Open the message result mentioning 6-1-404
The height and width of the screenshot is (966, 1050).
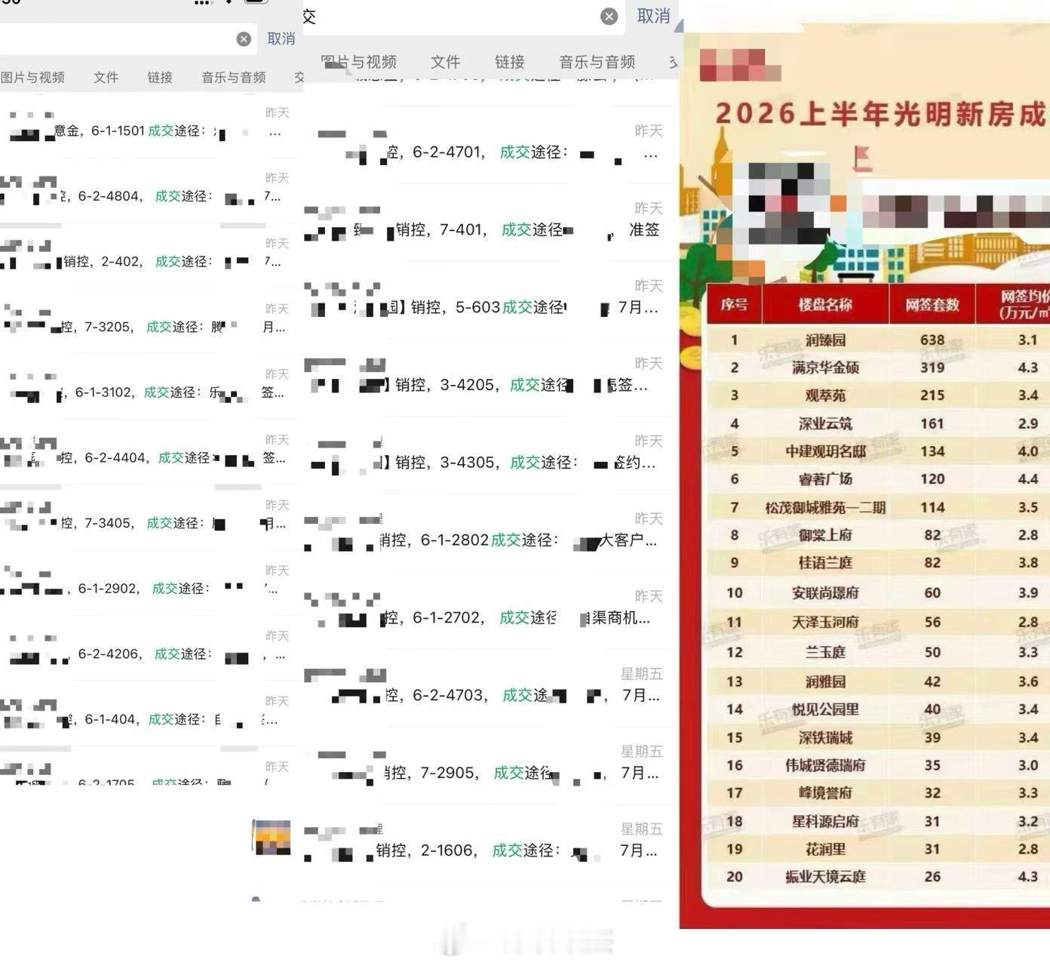tap(151, 713)
